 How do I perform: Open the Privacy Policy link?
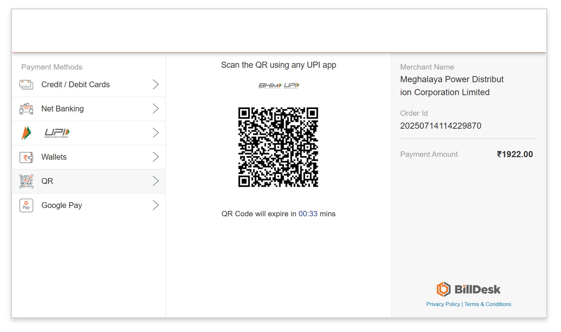point(443,304)
